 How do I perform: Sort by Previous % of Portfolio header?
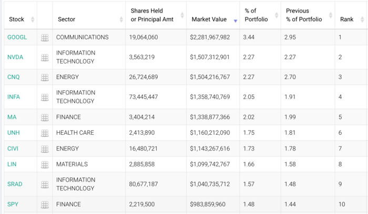305,15
